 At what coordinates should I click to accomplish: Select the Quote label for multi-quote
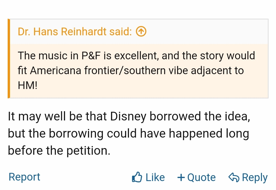click(x=201, y=177)
